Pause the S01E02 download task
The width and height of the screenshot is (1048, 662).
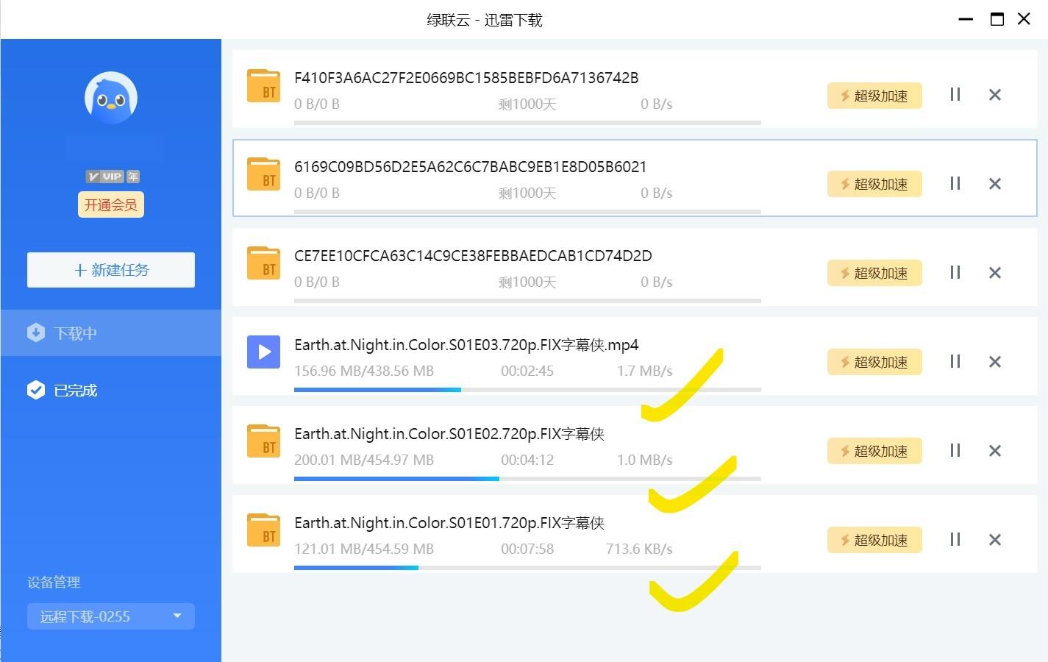coord(955,450)
